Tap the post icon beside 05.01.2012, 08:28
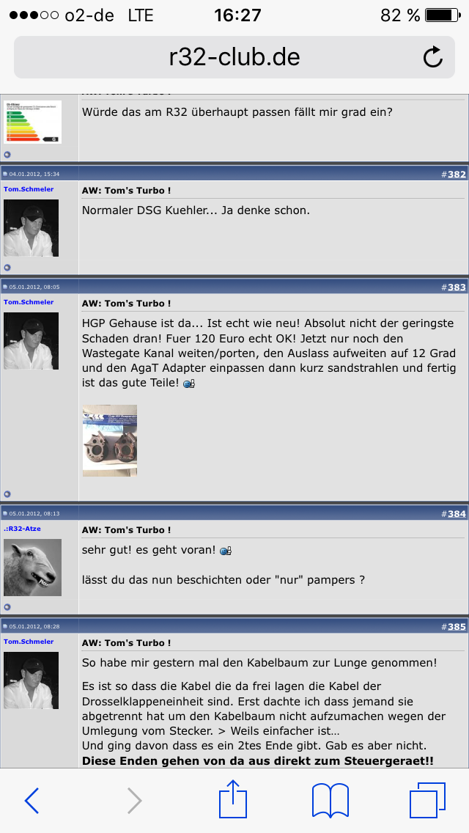The width and height of the screenshot is (469, 833). tap(5, 627)
